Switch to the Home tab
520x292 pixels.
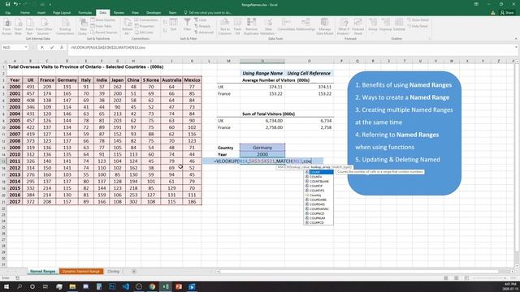(x=25, y=13)
